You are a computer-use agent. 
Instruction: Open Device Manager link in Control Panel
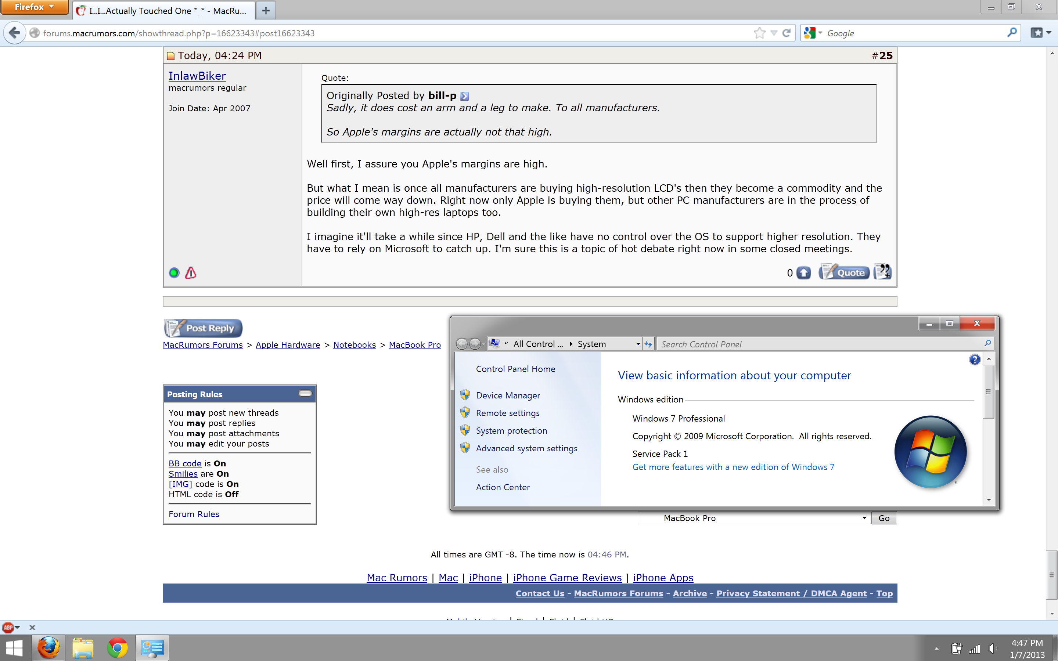point(508,395)
